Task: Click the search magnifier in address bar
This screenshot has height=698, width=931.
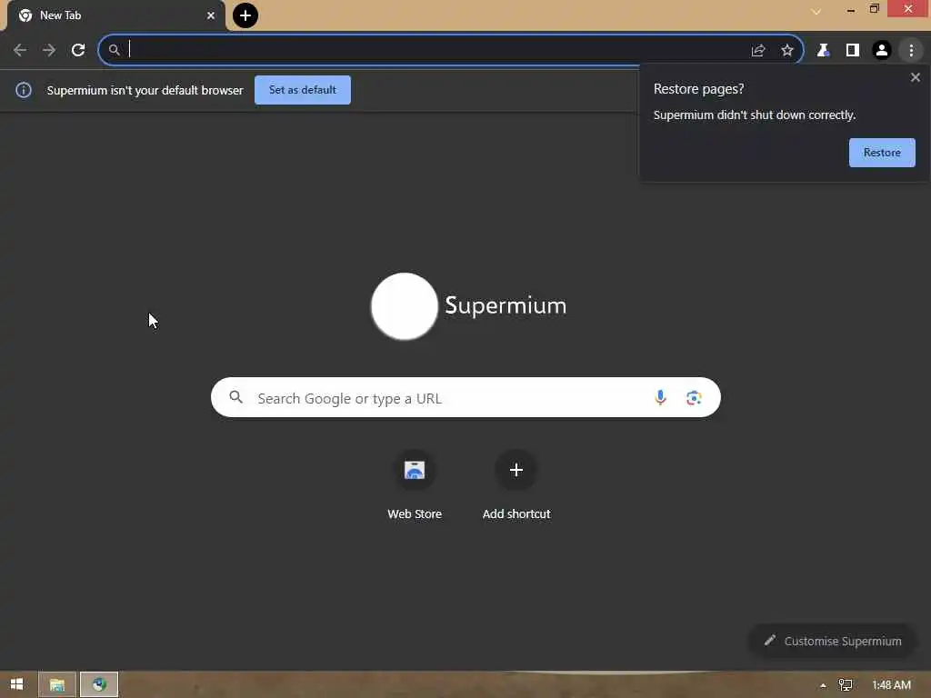Action: pyautogui.click(x=114, y=50)
